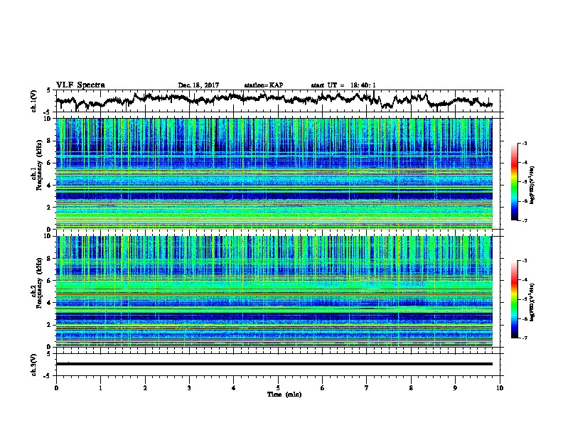563x435 pixels.
Task: Click time-axis tick label "1"
Action: click(x=100, y=388)
